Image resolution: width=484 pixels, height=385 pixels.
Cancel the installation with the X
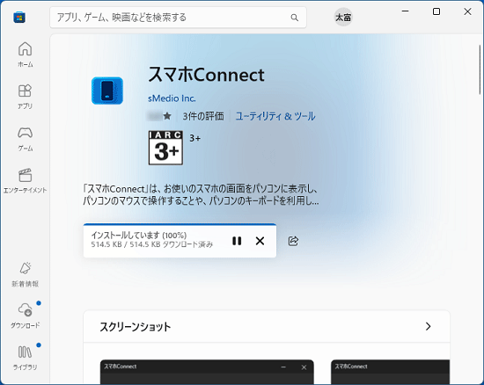pos(260,241)
